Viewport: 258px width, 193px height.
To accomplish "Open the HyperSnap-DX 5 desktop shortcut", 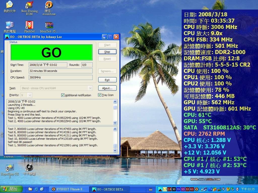I will coord(10,167).
